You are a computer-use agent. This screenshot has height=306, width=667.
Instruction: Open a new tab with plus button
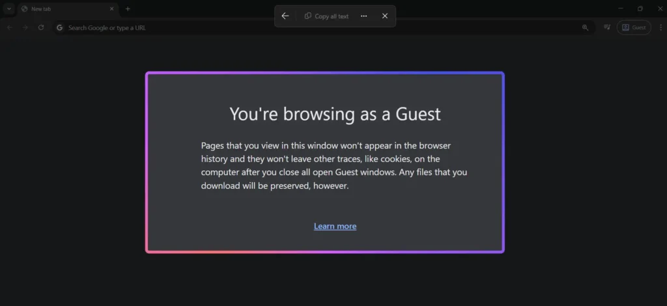coord(128,9)
